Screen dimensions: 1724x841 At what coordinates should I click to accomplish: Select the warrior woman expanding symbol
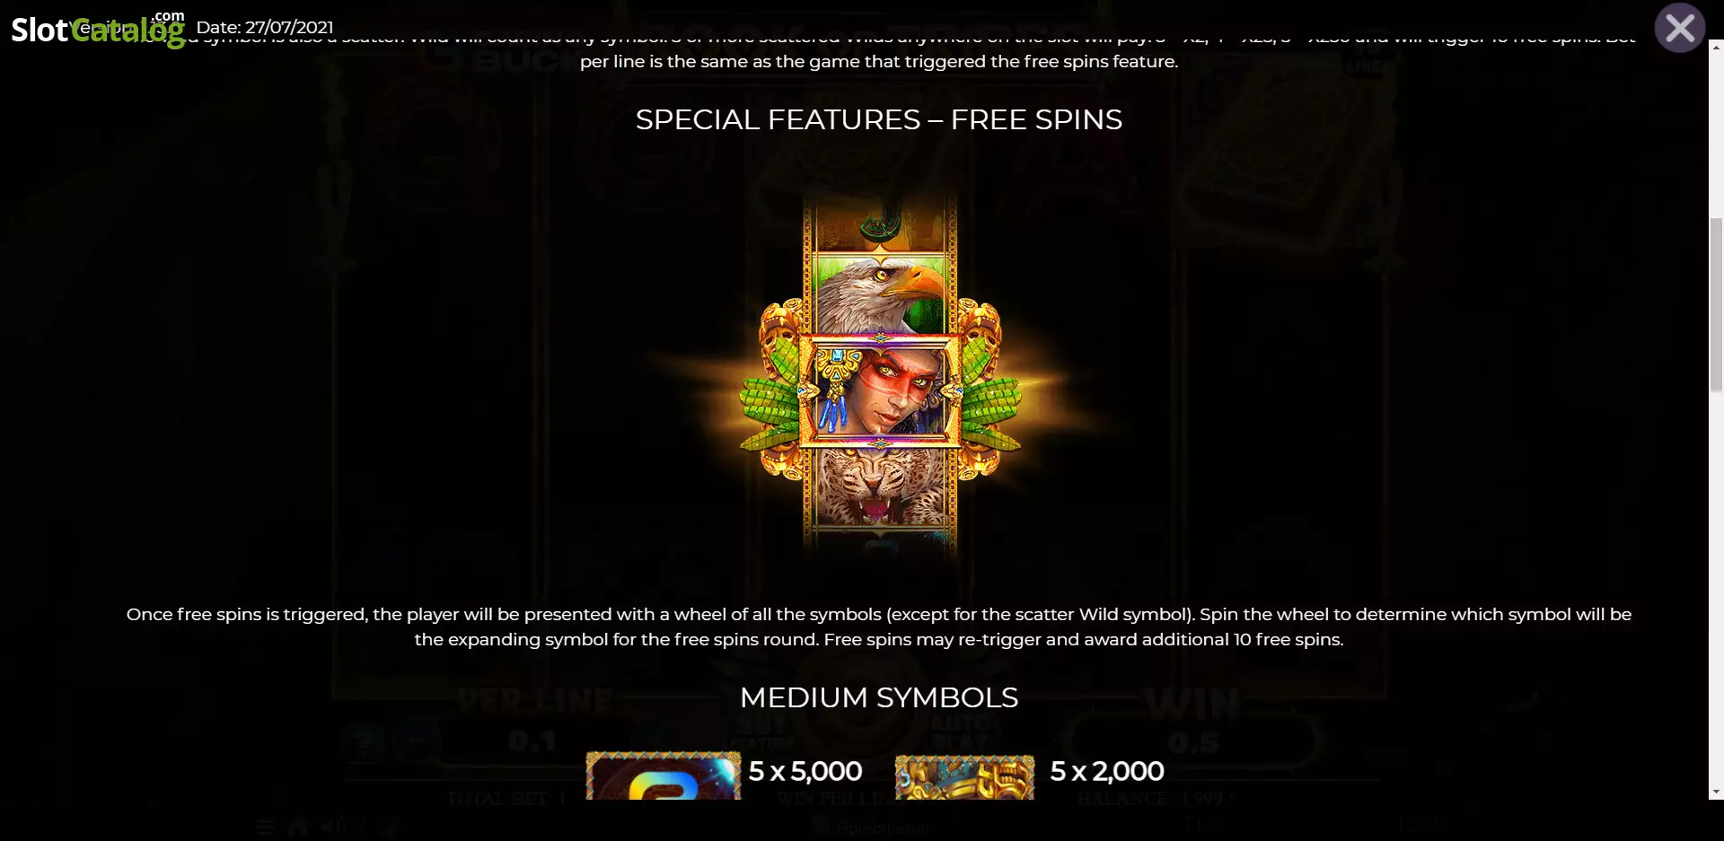click(x=880, y=390)
